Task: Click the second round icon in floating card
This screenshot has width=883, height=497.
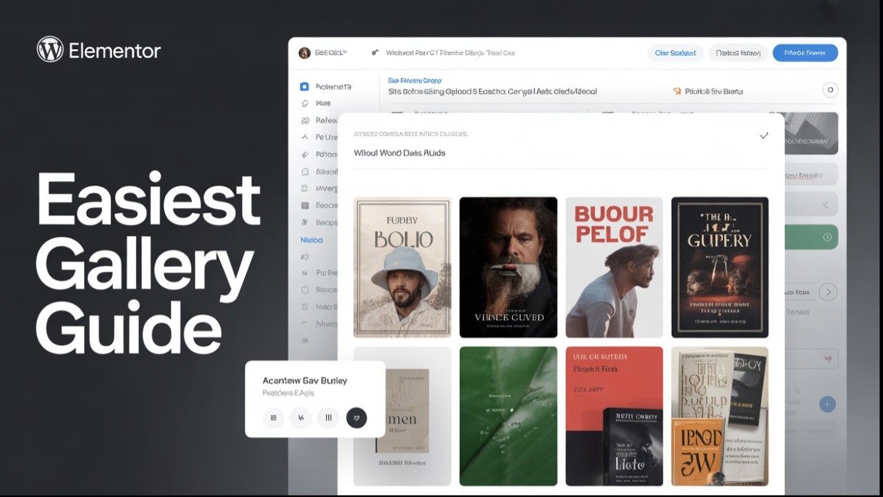Action: pos(301,418)
